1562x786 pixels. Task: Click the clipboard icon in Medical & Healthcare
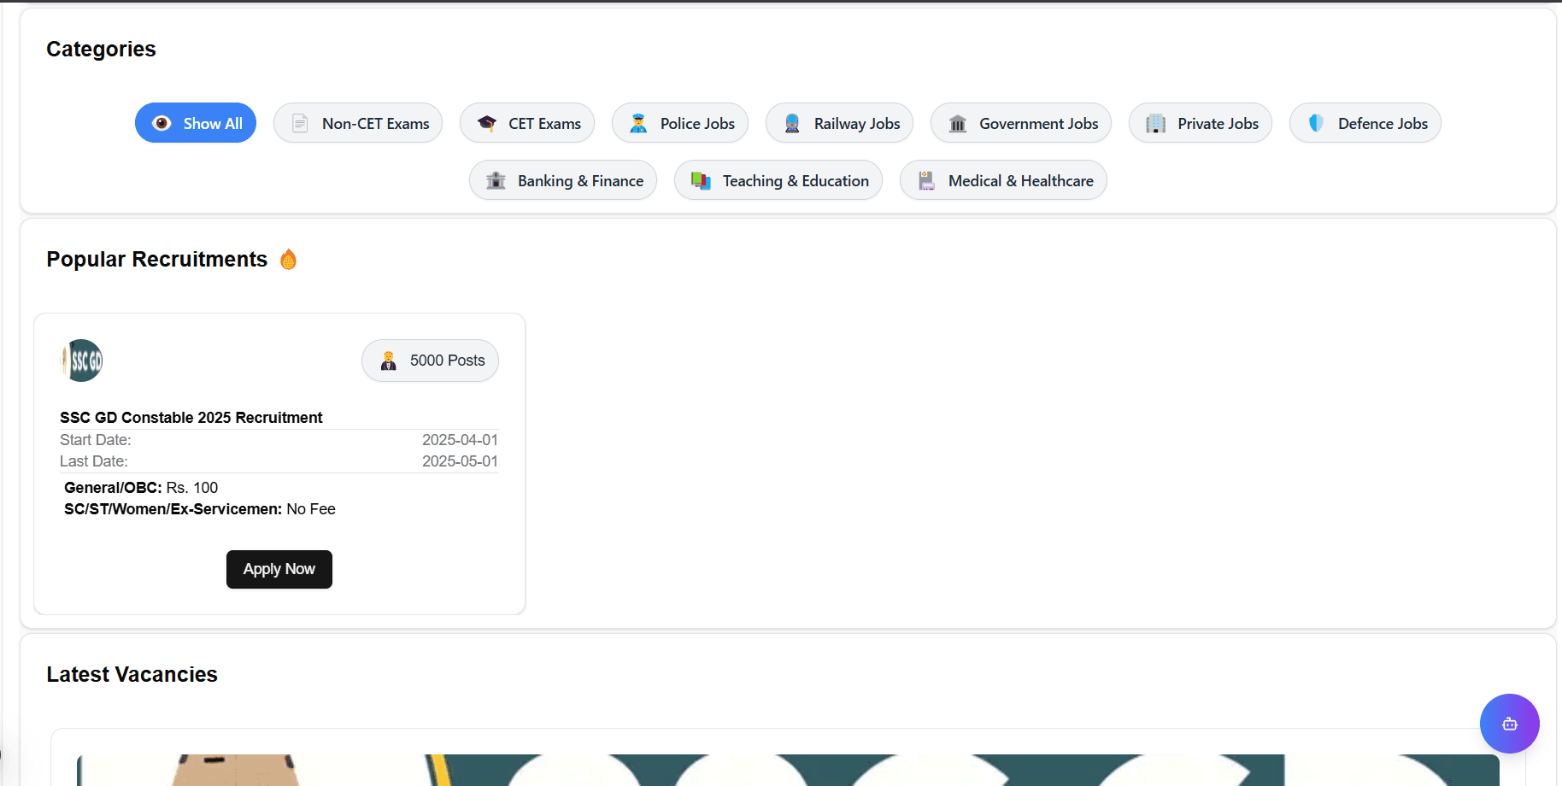(926, 180)
